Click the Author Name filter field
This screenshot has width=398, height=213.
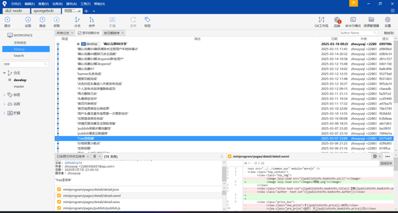point(358,33)
